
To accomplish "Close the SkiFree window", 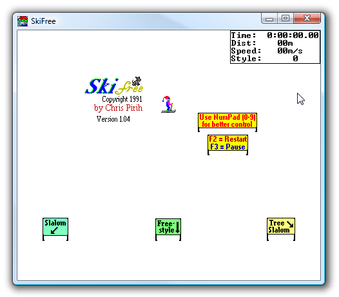I will pos(307,18).
